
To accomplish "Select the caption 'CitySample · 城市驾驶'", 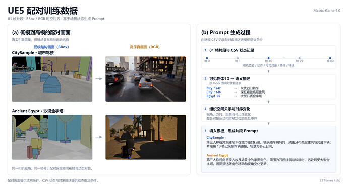I will click(33, 53).
